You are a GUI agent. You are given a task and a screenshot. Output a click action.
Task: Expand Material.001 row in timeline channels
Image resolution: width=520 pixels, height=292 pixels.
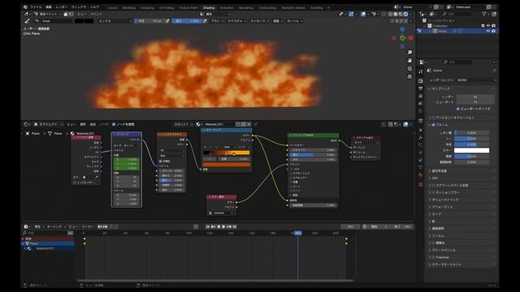point(25,248)
